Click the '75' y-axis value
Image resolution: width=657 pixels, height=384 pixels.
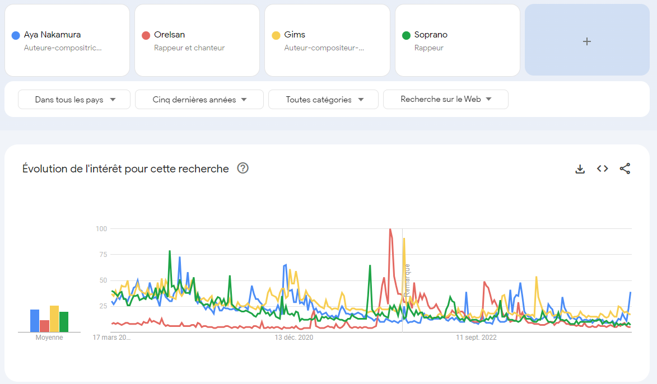pos(103,255)
